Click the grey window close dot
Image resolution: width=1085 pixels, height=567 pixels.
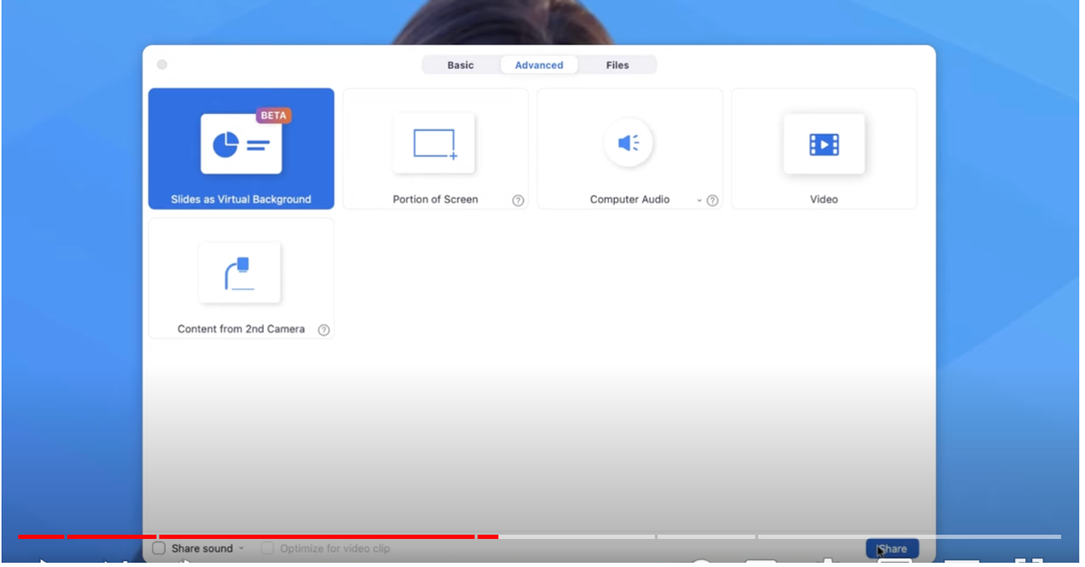click(162, 65)
